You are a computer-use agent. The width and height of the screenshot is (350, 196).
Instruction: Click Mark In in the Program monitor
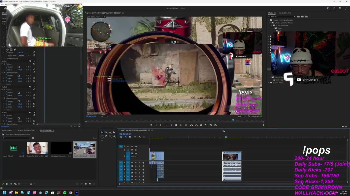click(156, 125)
